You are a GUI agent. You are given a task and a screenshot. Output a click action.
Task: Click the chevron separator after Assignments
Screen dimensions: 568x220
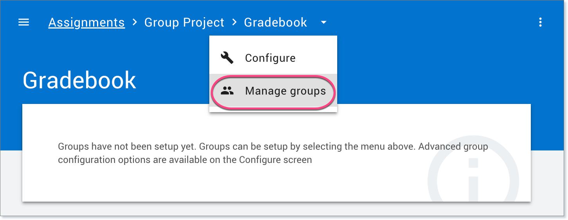(x=135, y=22)
